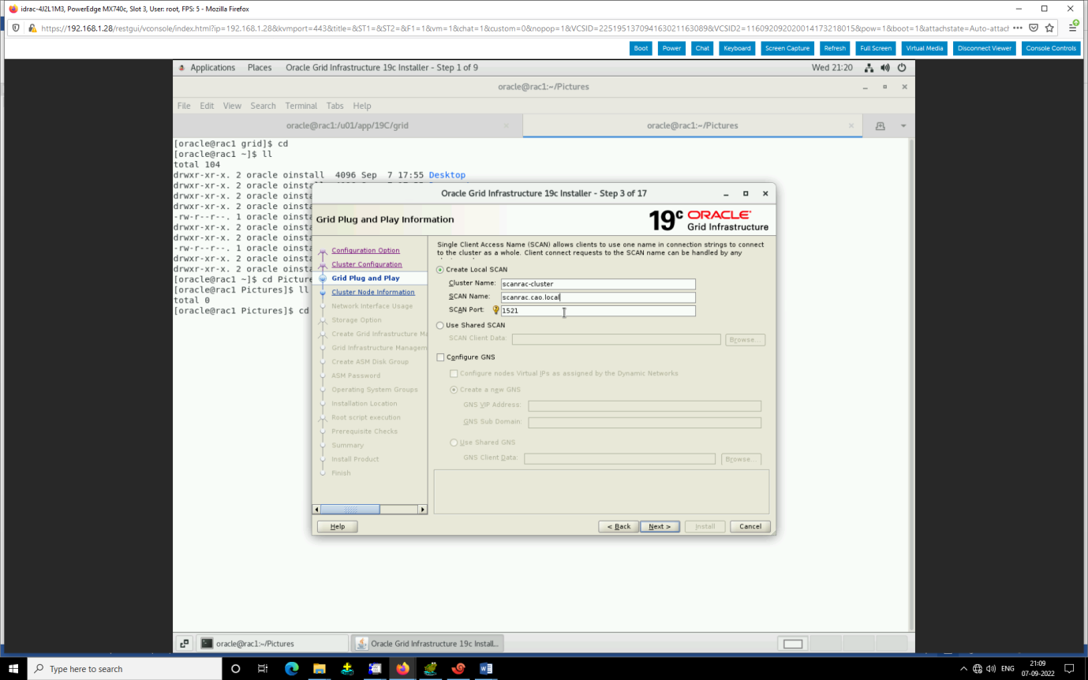
Task: Open the terminal Tabs menu
Action: 335,106
